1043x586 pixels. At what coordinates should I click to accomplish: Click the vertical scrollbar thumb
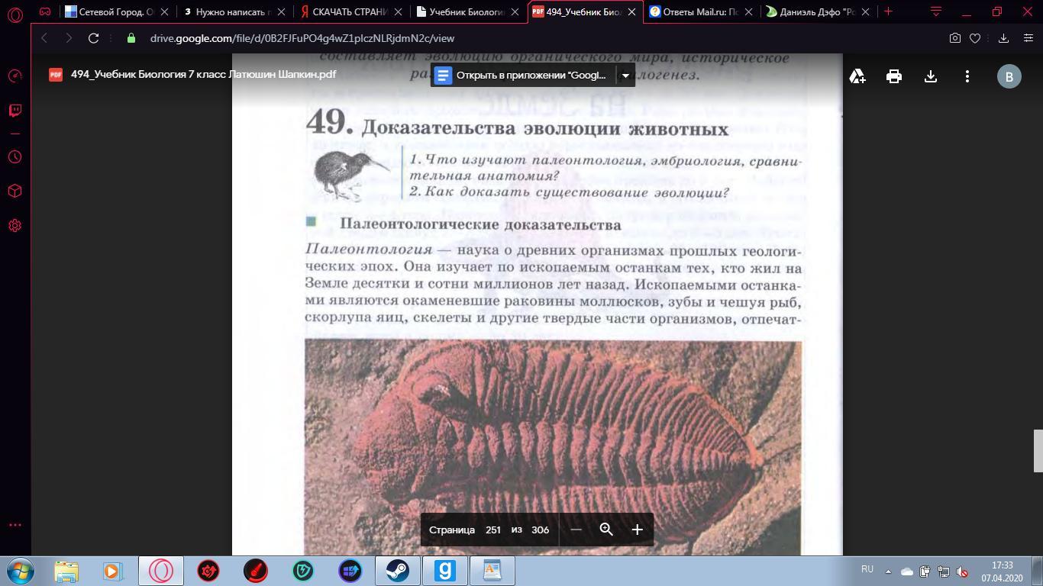[x=1038, y=451]
